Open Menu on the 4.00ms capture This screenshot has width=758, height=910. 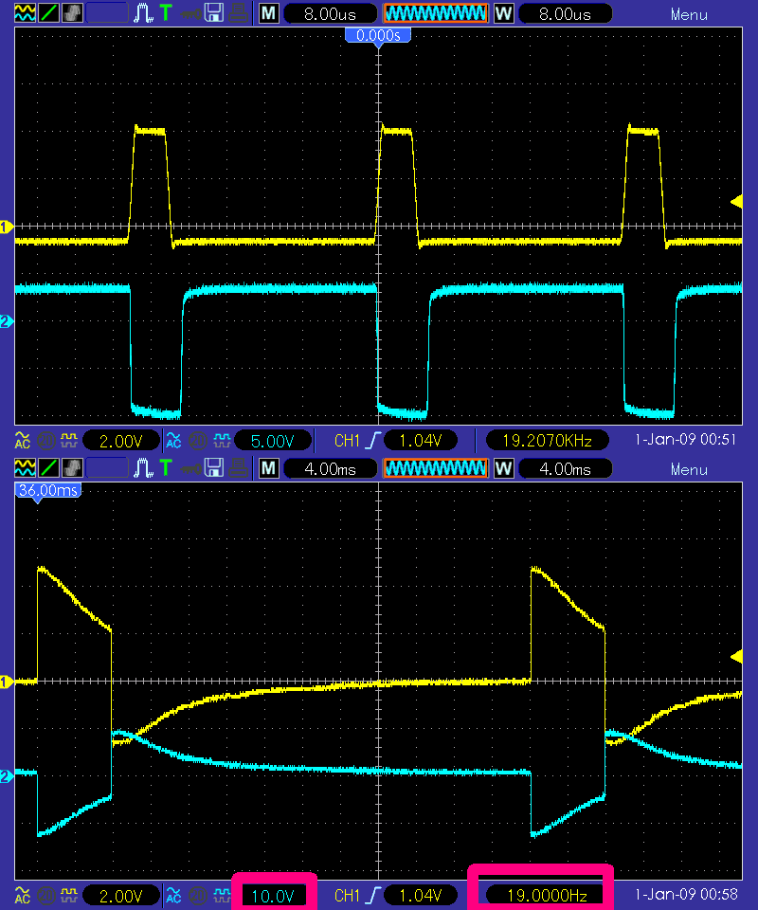pos(689,469)
